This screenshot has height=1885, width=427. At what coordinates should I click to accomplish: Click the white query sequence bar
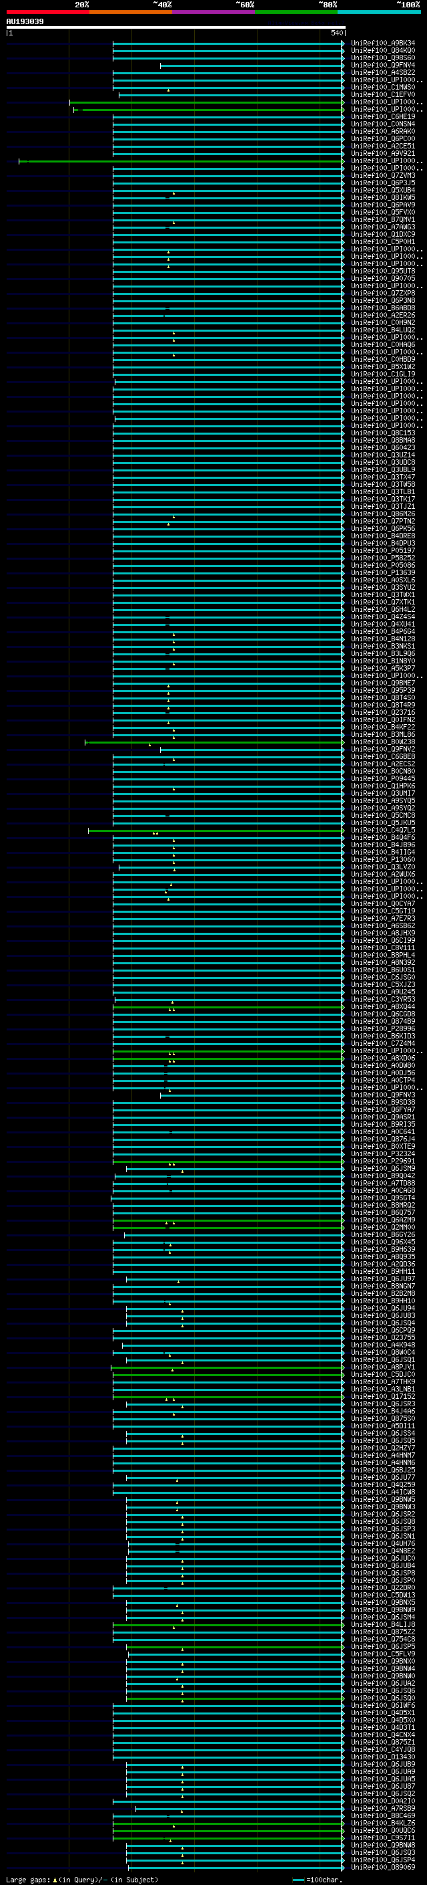tap(176, 27)
